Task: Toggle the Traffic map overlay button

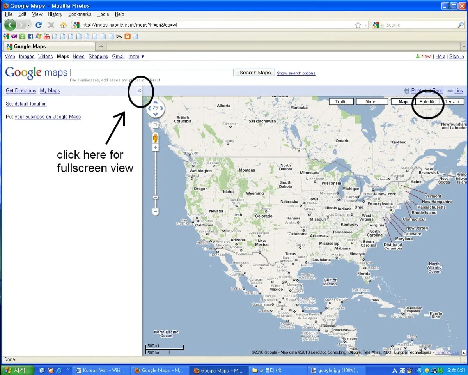Action: 341,102
